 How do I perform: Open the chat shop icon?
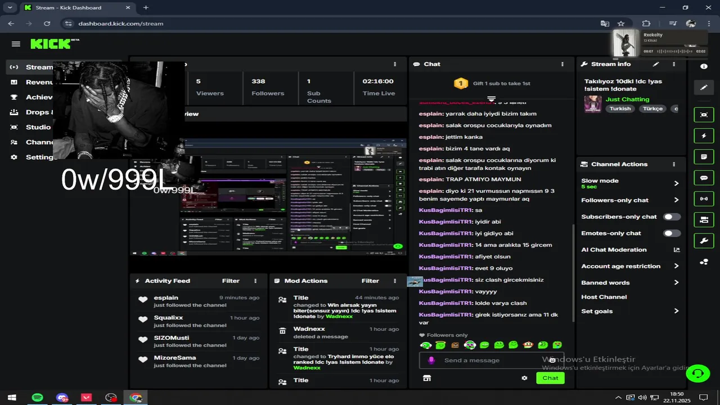point(427,378)
